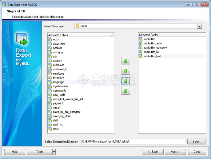Select sakila.film_list in selected tables
The height and width of the screenshot is (159, 211).
click(152, 52)
